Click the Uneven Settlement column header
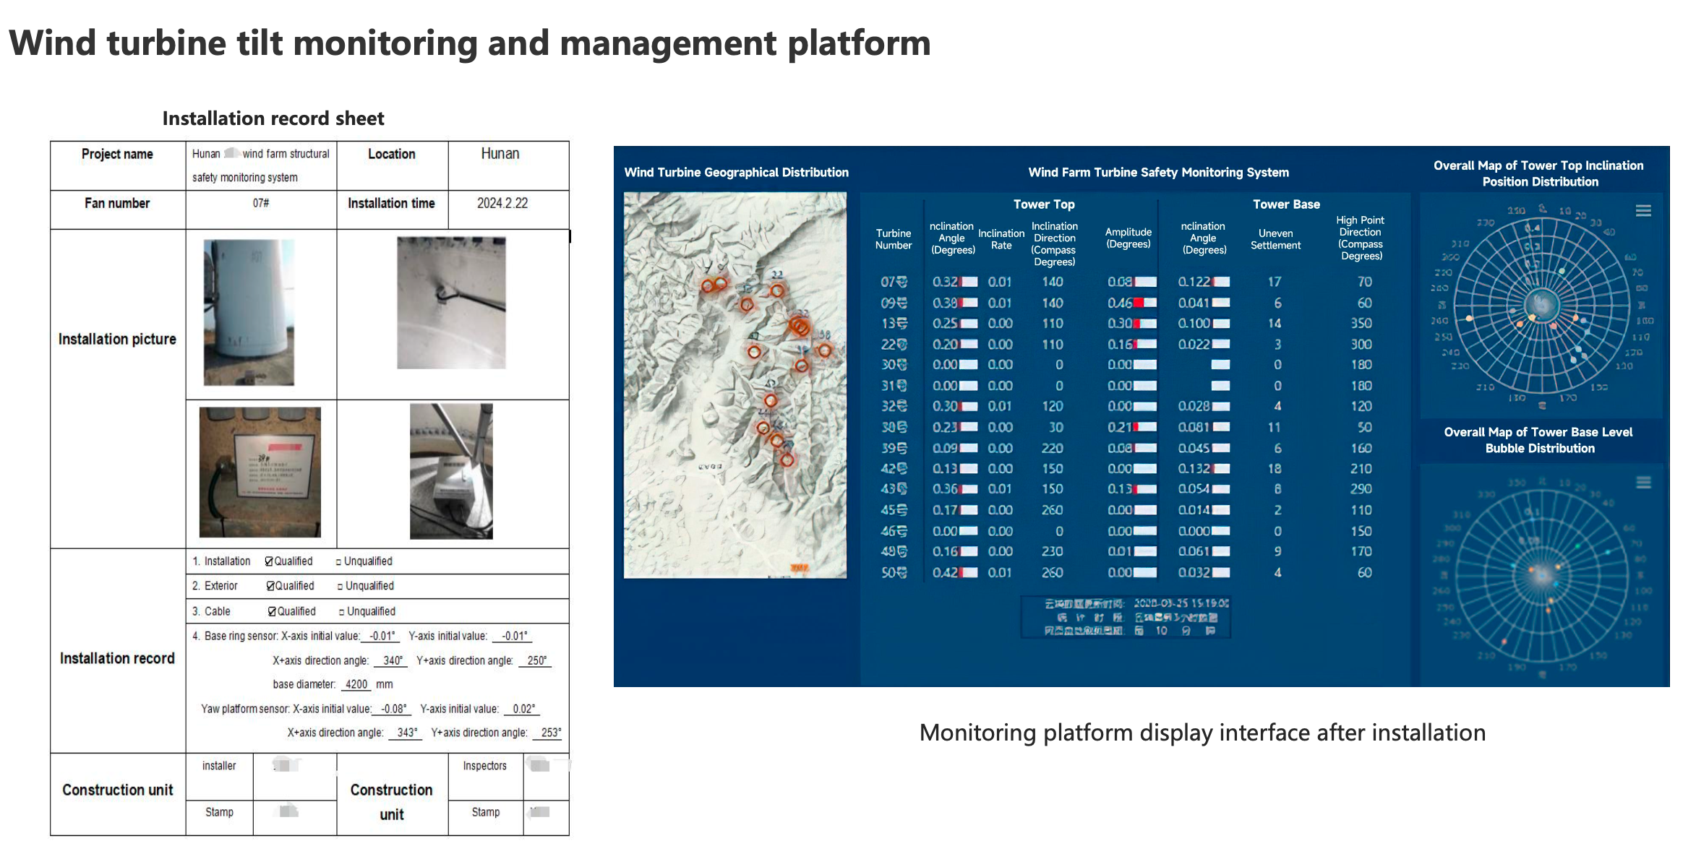1696x867 pixels. pyautogui.click(x=1275, y=239)
